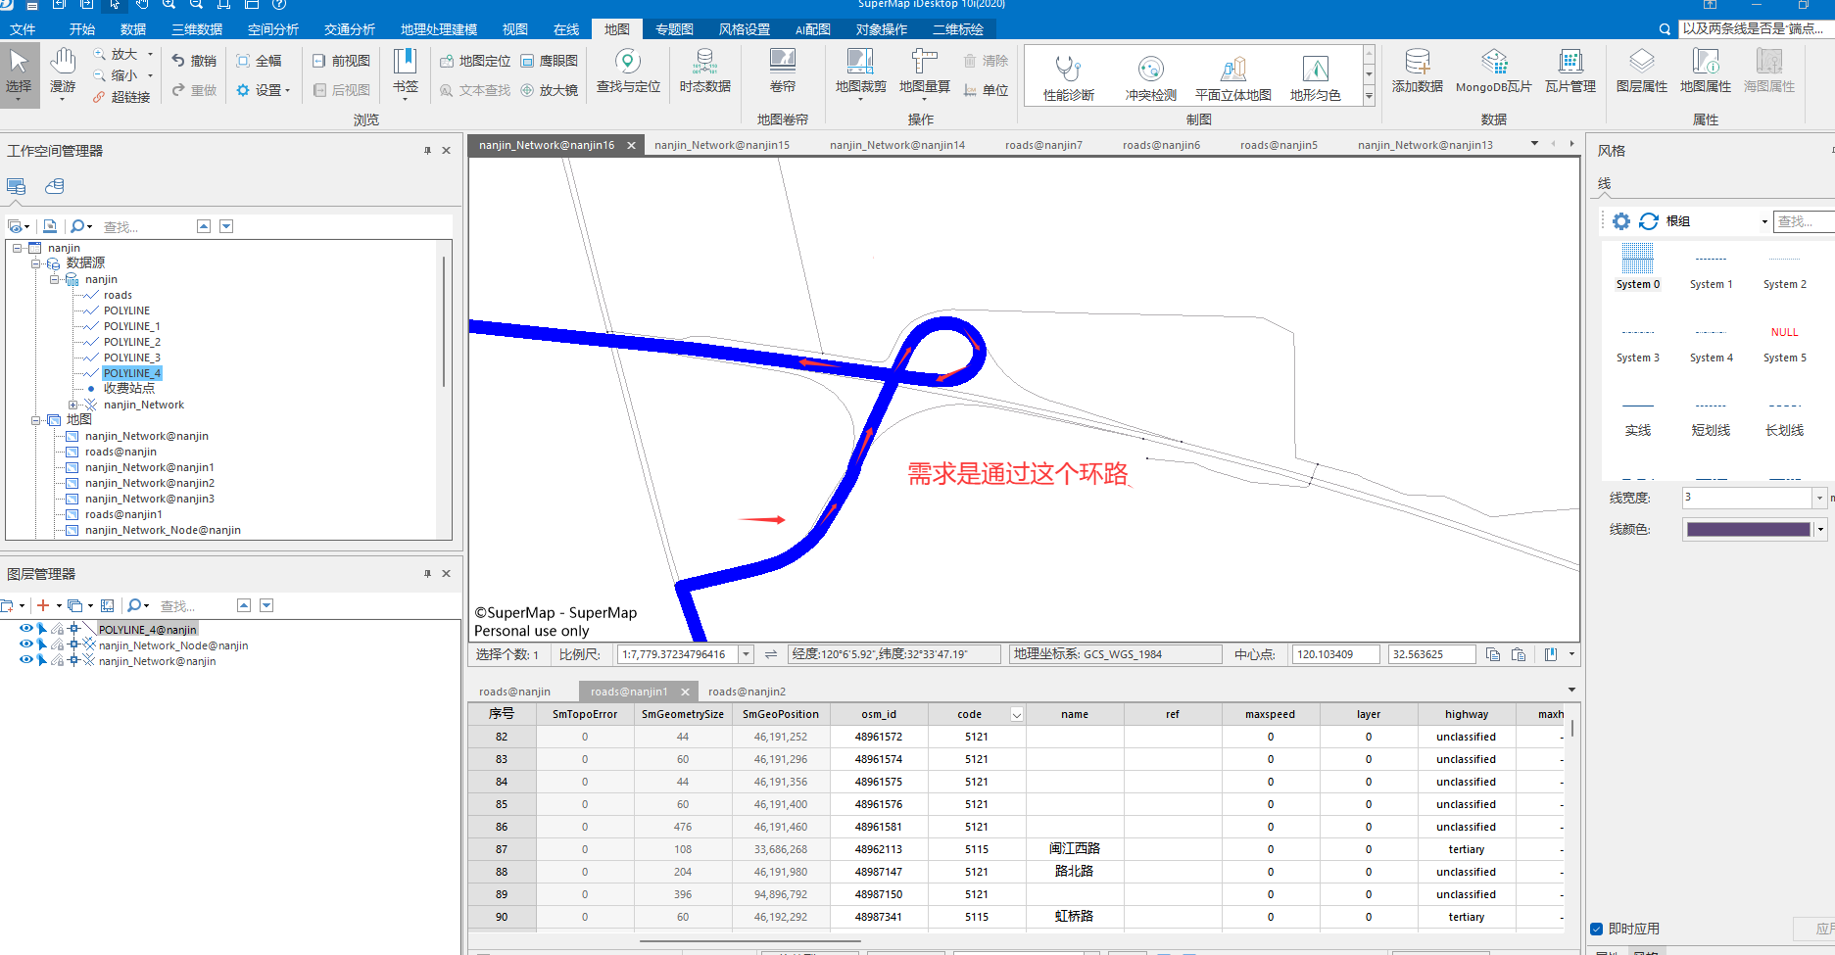
Task: Select the 漫游 (pan) hand tool
Action: tap(63, 72)
